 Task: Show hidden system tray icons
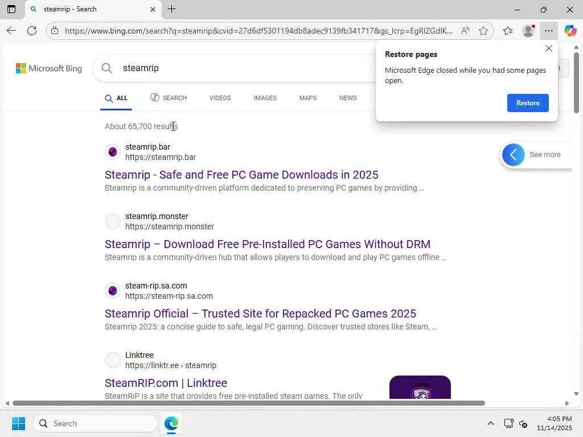tap(491, 423)
